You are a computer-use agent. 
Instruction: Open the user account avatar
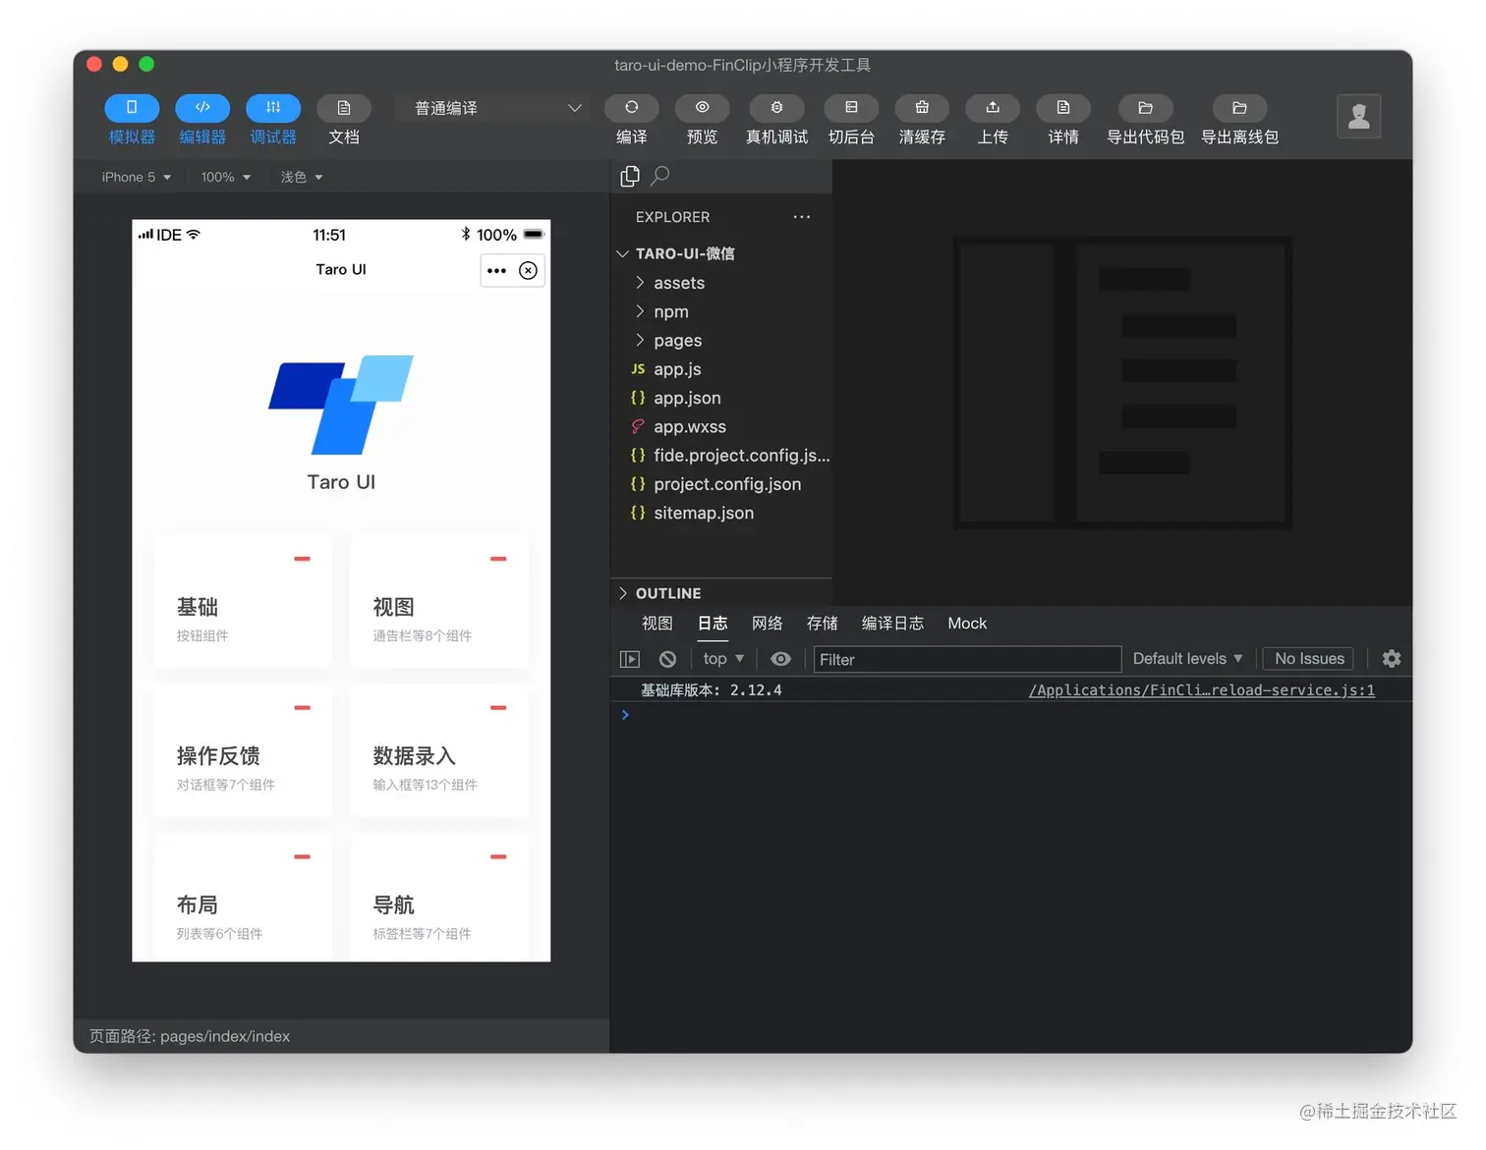[x=1359, y=117]
